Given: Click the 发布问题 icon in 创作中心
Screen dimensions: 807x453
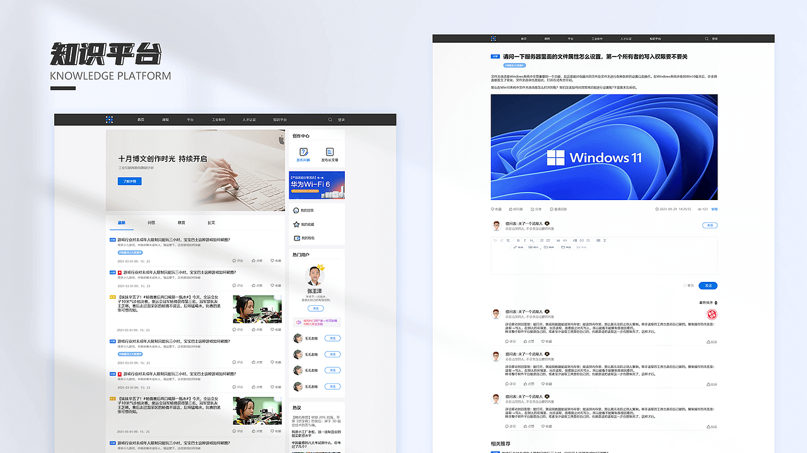Looking at the screenshot, I should coord(303,152).
